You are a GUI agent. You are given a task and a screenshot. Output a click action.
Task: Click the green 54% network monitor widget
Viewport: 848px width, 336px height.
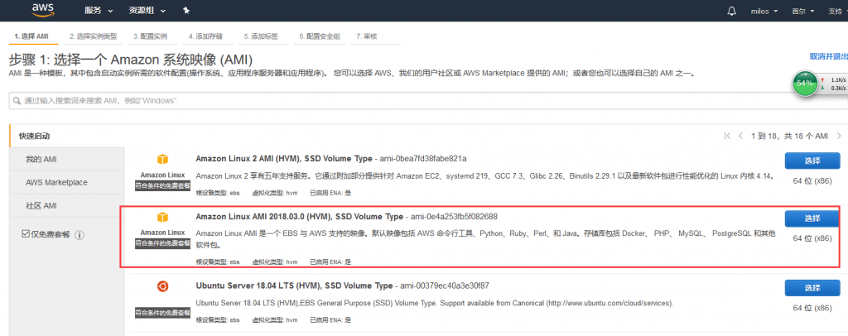point(805,84)
